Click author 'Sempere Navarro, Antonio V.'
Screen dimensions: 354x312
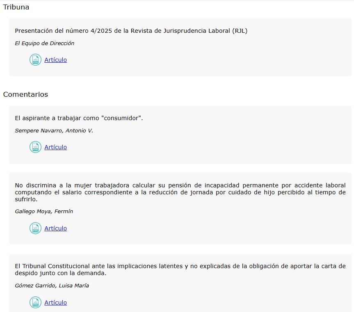(54, 130)
